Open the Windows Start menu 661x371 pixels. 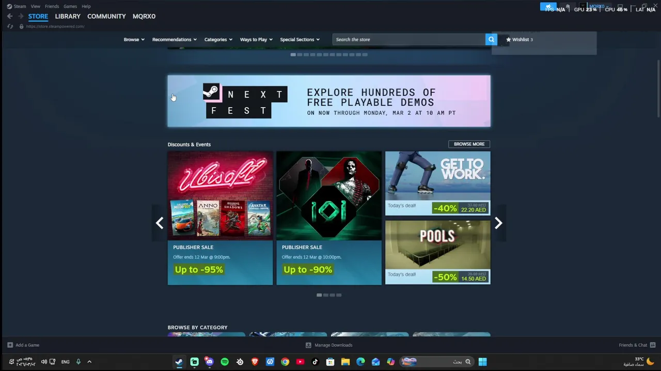tap(482, 362)
